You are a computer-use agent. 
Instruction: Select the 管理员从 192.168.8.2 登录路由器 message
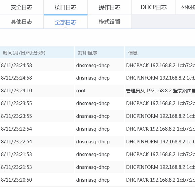click(161, 91)
